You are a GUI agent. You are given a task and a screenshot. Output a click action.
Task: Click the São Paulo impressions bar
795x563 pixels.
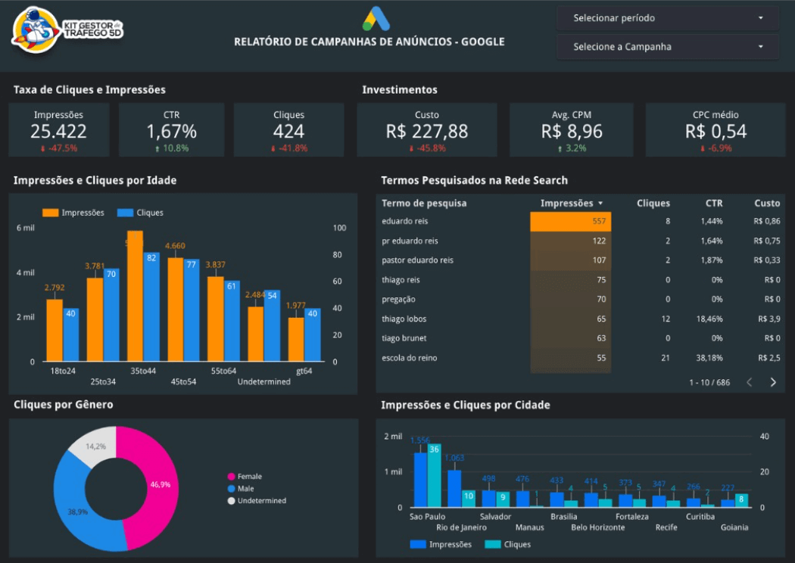(x=419, y=480)
